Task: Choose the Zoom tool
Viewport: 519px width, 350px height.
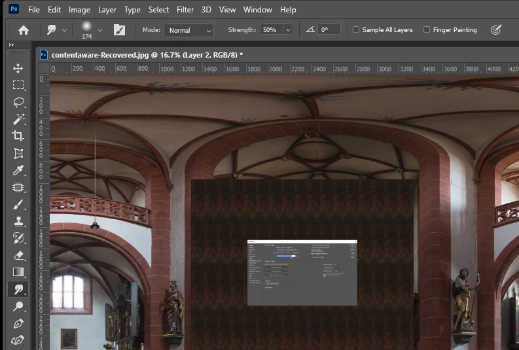Action: tap(18, 306)
